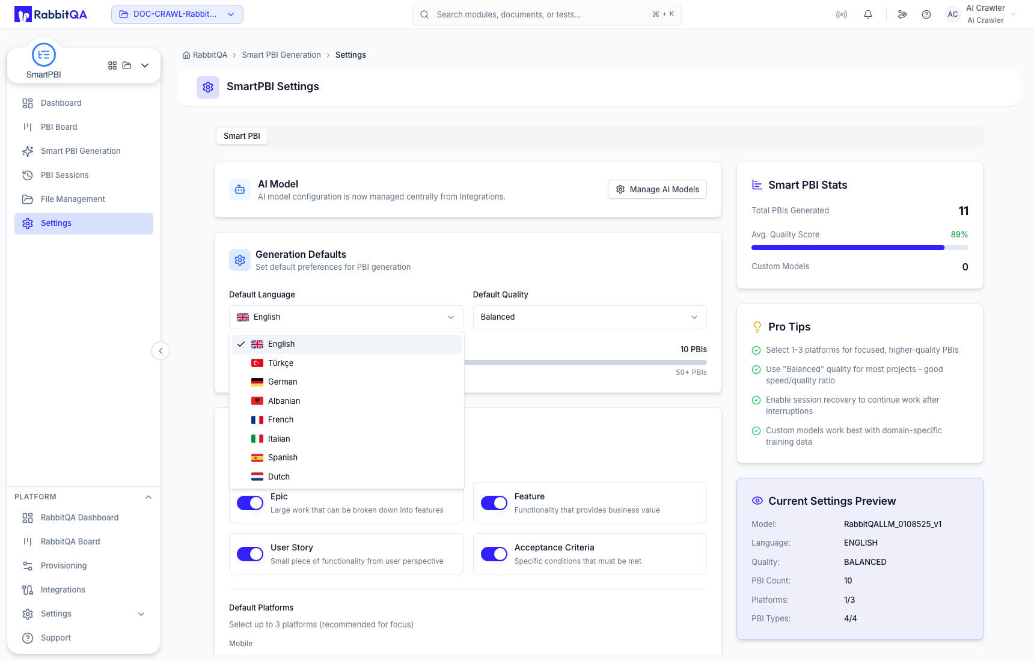Expand the platform Settings submenu chevron

pos(141,614)
